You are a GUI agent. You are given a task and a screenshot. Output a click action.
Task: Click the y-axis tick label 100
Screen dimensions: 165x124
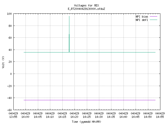[x=9, y=14]
